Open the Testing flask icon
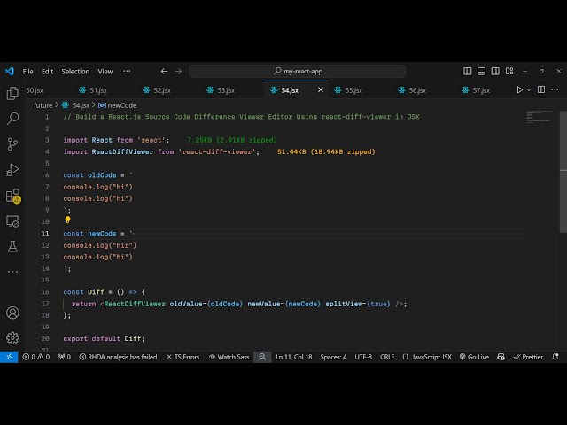 12,246
